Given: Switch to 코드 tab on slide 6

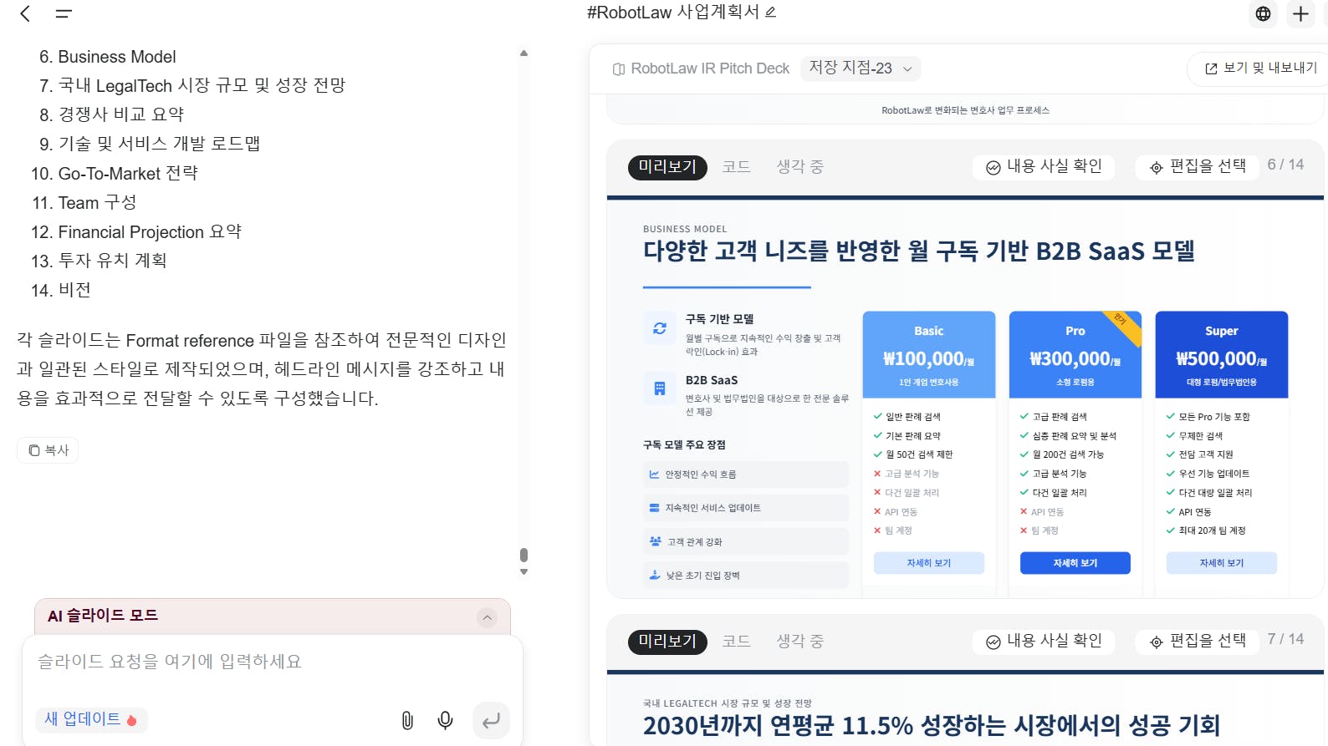Looking at the screenshot, I should pyautogui.click(x=736, y=167).
